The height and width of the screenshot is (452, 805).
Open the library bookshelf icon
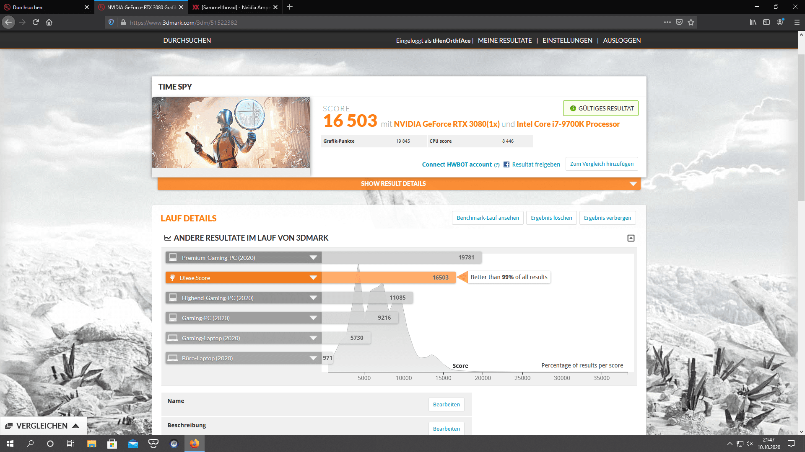click(x=753, y=22)
